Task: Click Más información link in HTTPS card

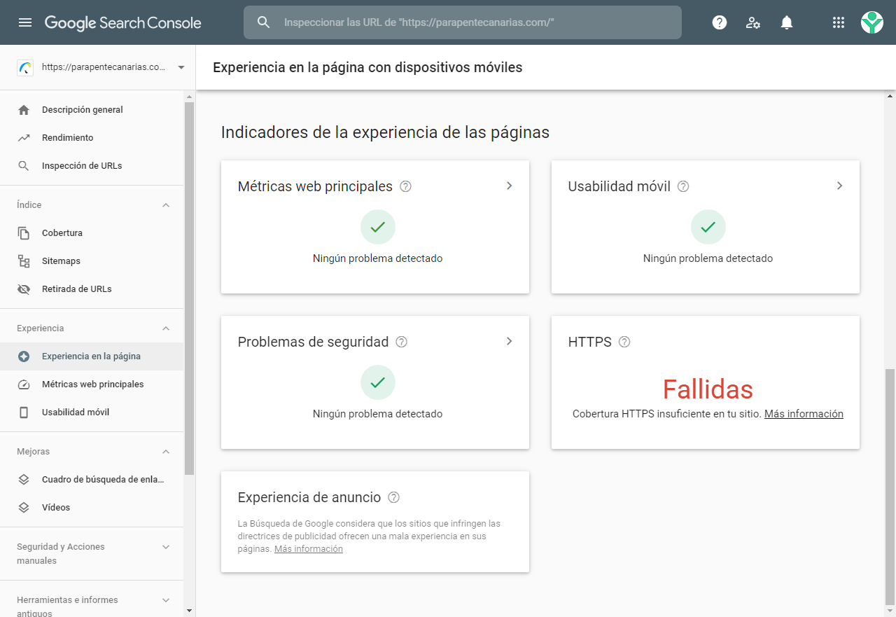Action: [x=804, y=414]
